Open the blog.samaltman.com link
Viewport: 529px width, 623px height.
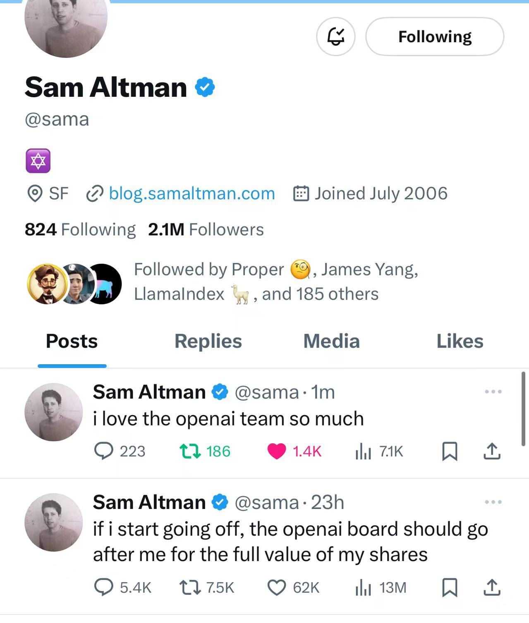coord(191,193)
